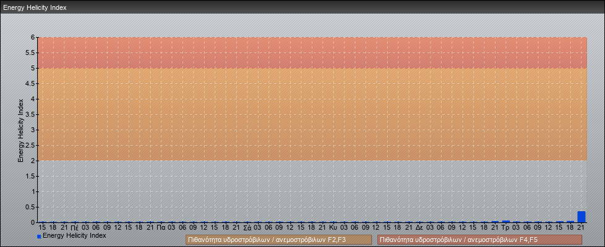This screenshot has width=605, height=247.
Task: Click the red band between 5 and 6
Action: tap(309, 52)
